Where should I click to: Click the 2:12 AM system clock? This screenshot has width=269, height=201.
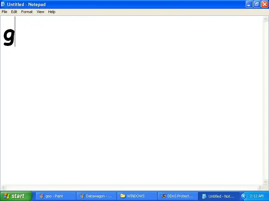pos(257,196)
